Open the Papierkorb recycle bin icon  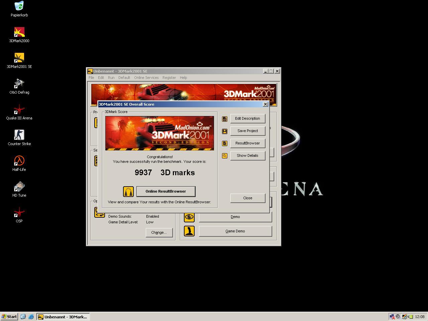19,6
